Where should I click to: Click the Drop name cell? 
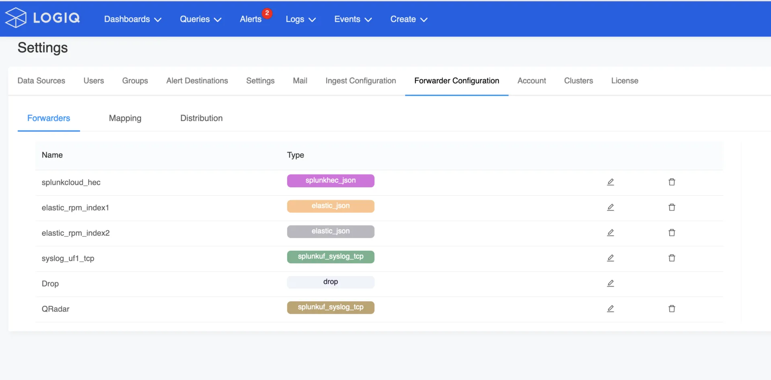coord(50,283)
